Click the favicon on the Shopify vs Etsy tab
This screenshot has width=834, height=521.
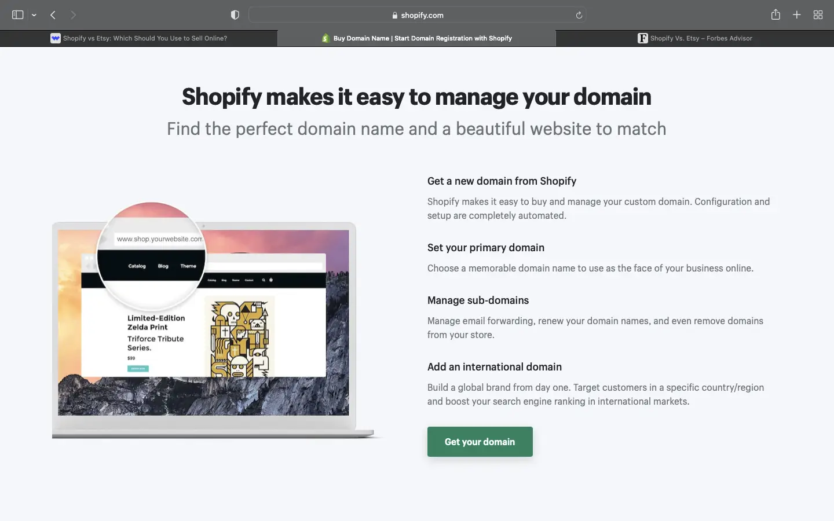[x=56, y=38]
